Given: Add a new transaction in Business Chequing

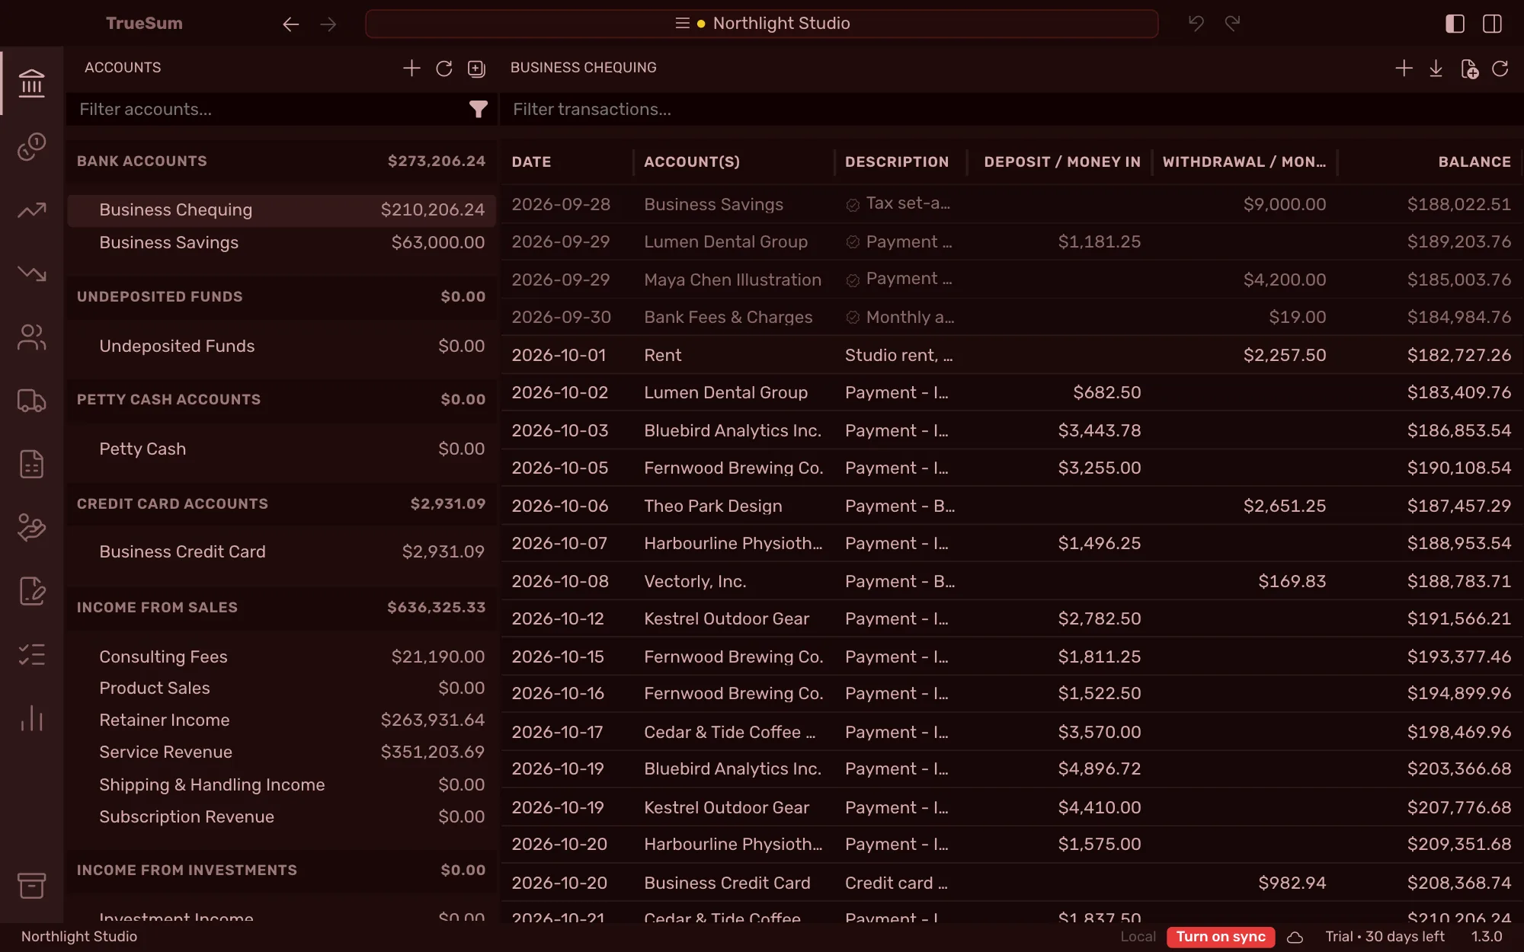Looking at the screenshot, I should 1404,69.
